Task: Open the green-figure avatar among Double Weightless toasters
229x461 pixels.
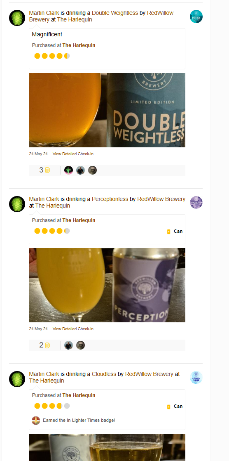Action: (68, 170)
